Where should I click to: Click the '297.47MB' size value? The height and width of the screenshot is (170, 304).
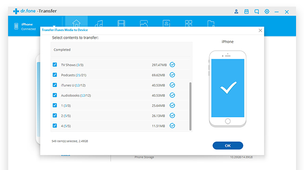159,65
